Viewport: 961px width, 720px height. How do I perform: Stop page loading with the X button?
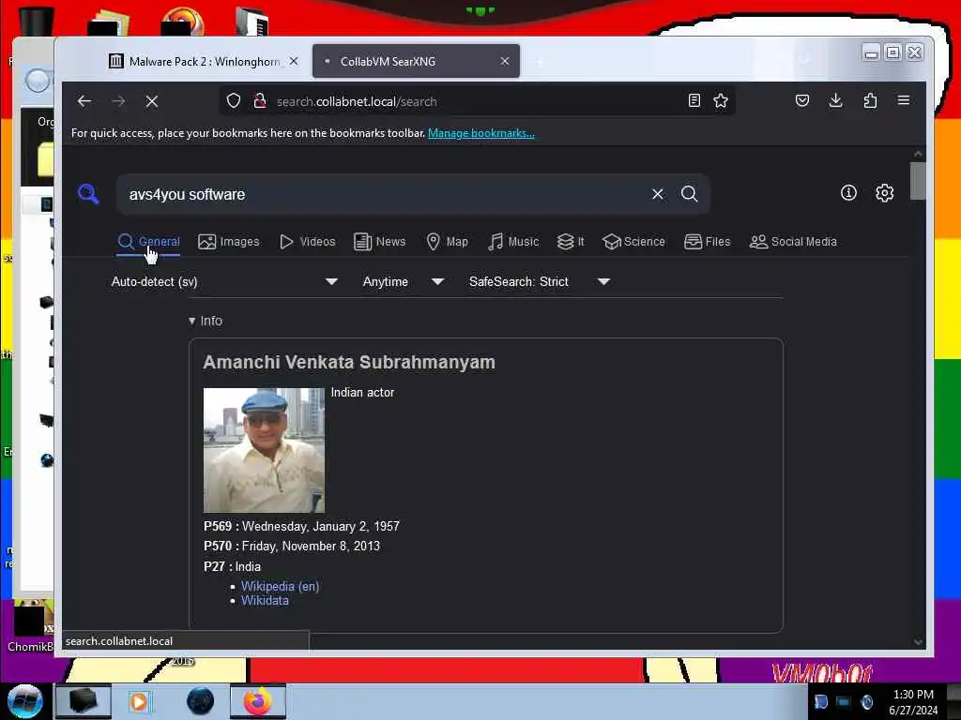coord(152,101)
